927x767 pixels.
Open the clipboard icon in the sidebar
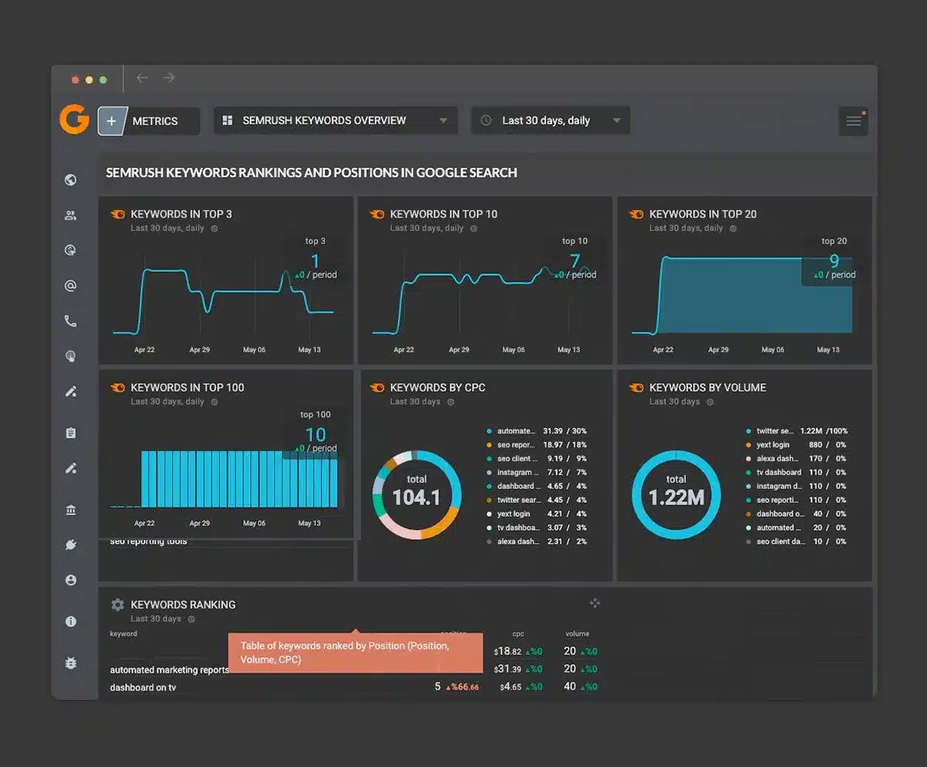click(71, 433)
